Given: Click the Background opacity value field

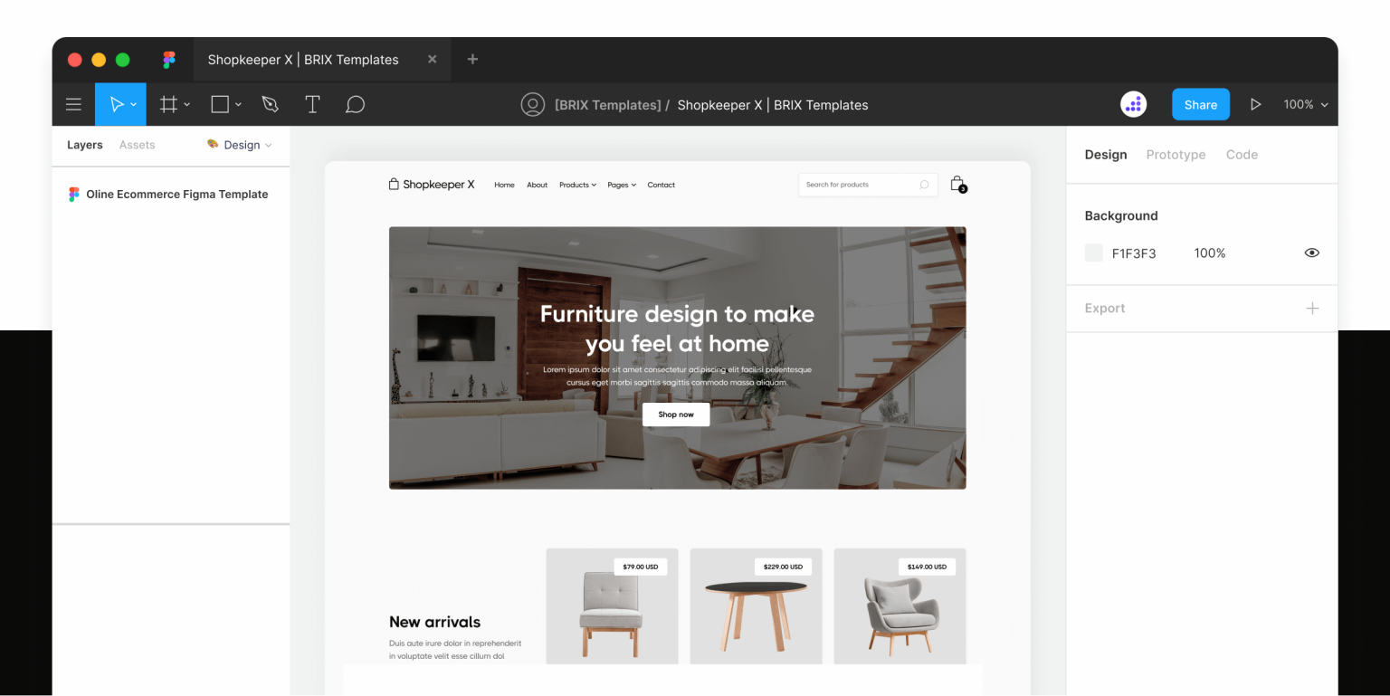Looking at the screenshot, I should tap(1209, 253).
